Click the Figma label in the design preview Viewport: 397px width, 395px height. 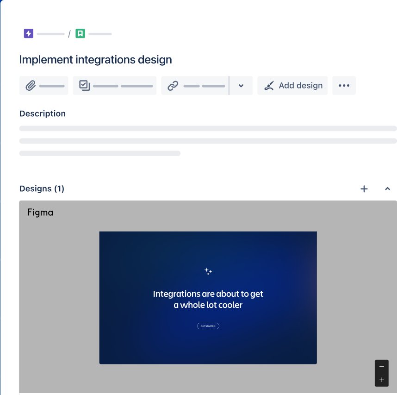click(41, 213)
